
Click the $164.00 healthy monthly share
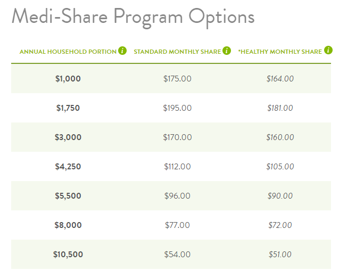[280, 78]
